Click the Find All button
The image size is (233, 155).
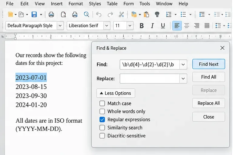click(x=209, y=77)
